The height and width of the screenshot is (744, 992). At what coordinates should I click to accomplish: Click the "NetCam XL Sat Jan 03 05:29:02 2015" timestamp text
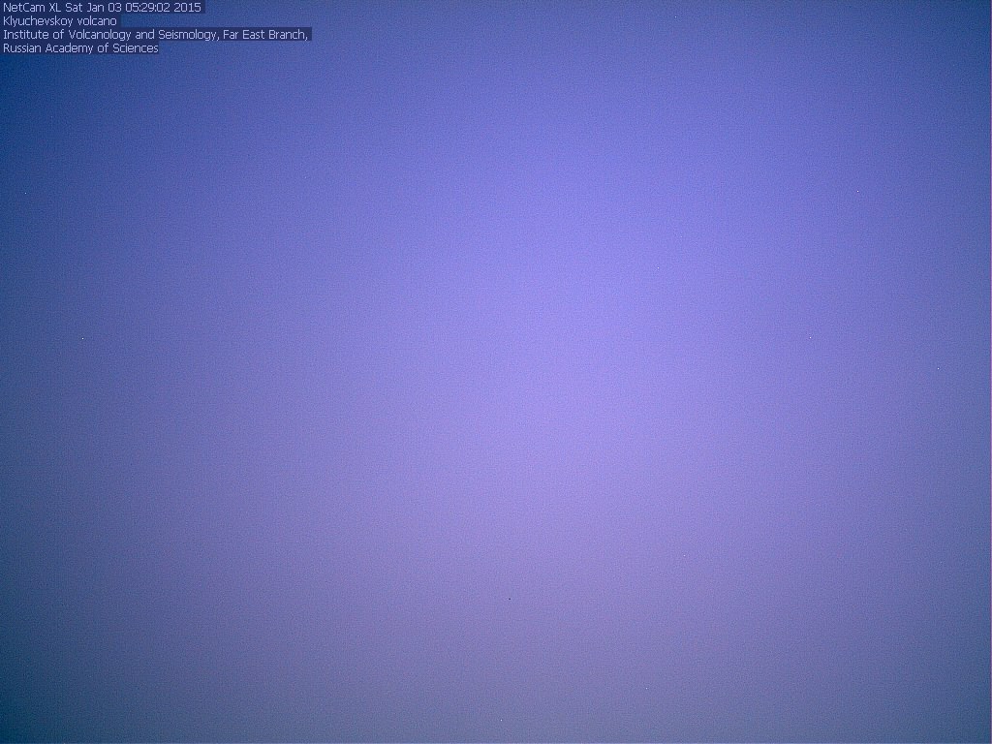click(x=102, y=8)
